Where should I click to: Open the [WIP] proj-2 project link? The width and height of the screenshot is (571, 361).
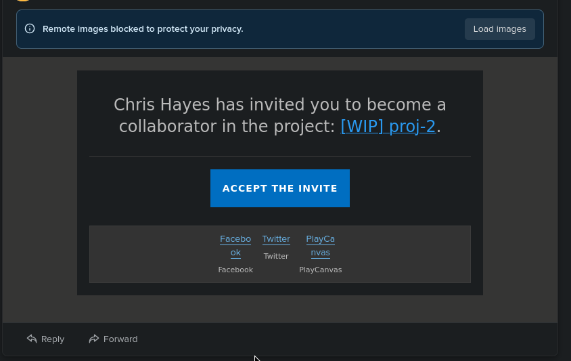click(x=388, y=127)
